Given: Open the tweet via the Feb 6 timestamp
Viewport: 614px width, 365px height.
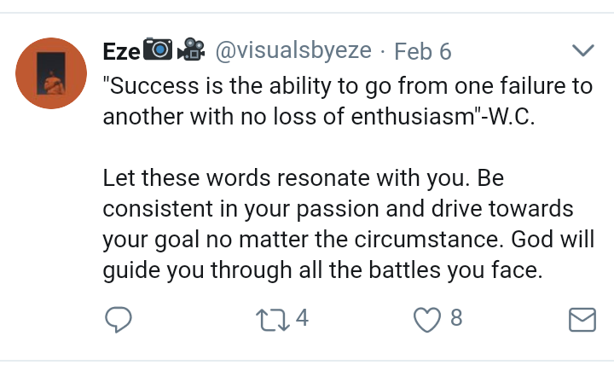Looking at the screenshot, I should [422, 51].
